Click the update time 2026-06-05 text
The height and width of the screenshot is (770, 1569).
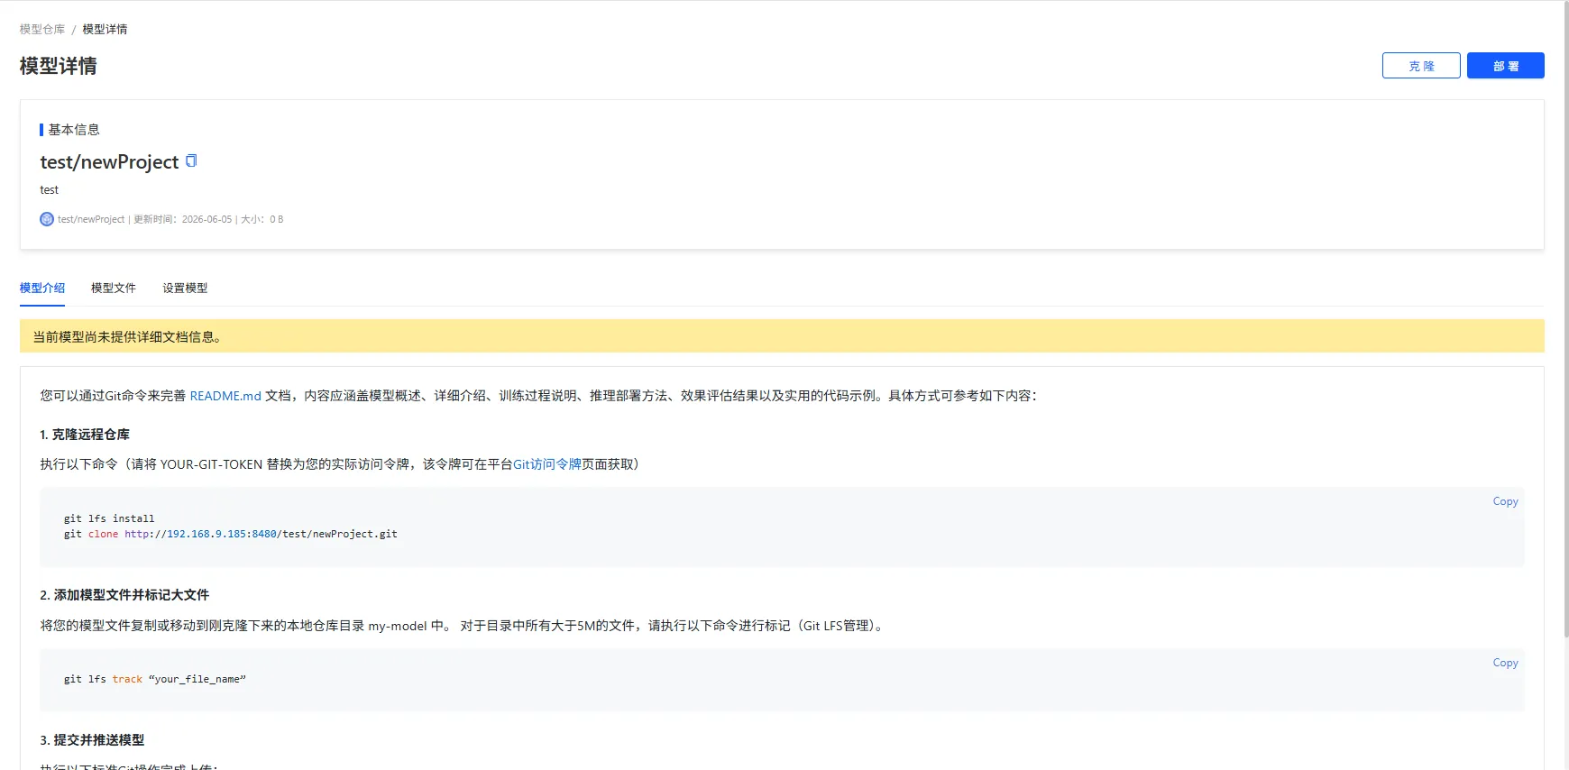183,219
